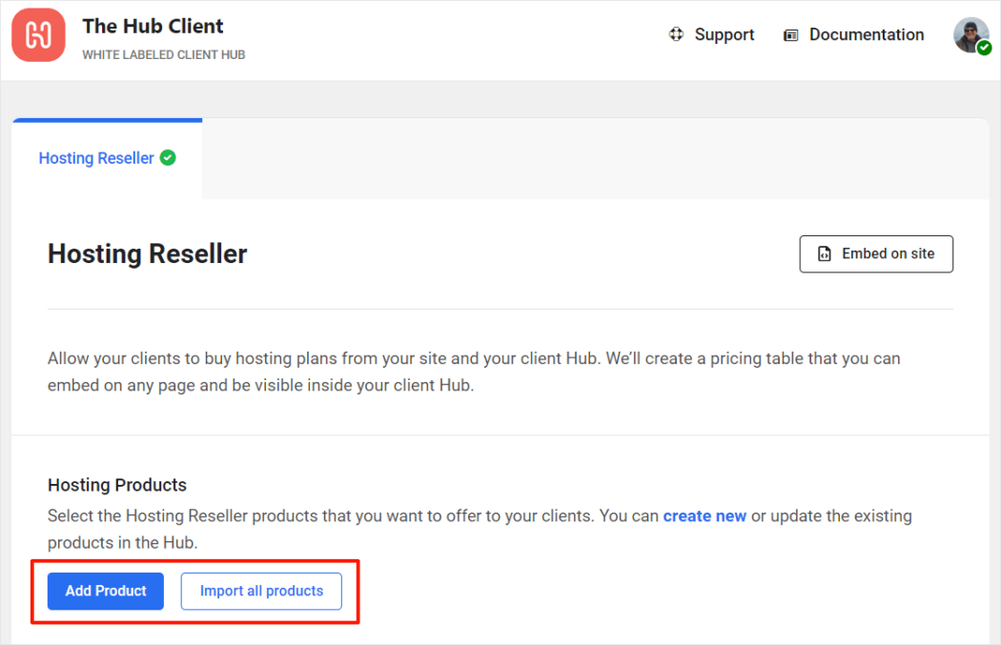Click the code icon inside Embed on site

click(825, 254)
